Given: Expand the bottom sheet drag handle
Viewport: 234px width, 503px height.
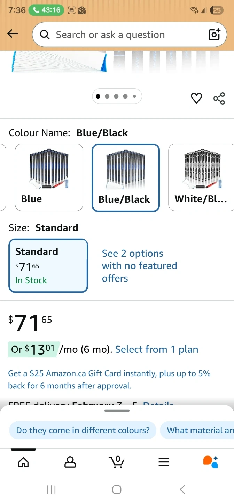Looking at the screenshot, I should tap(117, 411).
